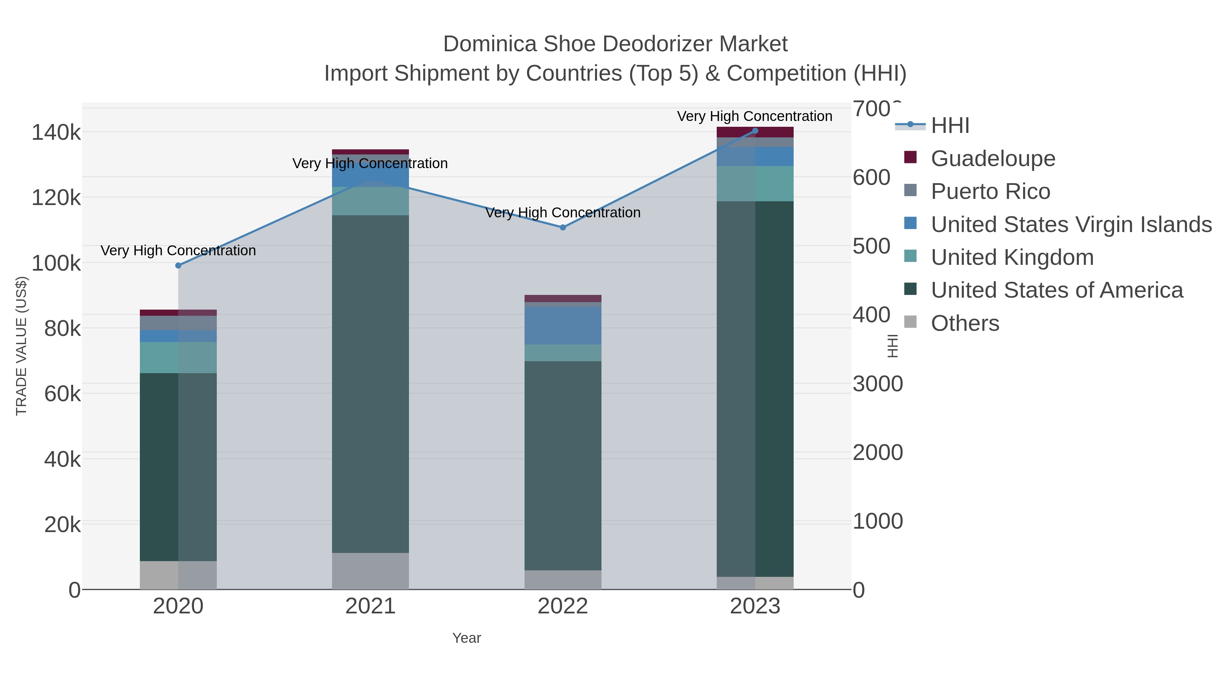
Task: Click the HHI line marker in legend
Action: tap(910, 125)
